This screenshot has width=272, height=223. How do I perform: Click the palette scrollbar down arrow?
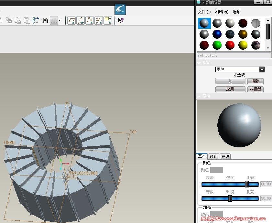coord(268,48)
